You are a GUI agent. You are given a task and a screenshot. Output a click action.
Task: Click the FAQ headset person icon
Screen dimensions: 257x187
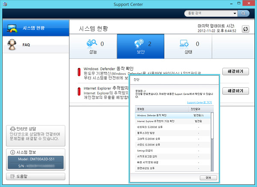(12, 45)
